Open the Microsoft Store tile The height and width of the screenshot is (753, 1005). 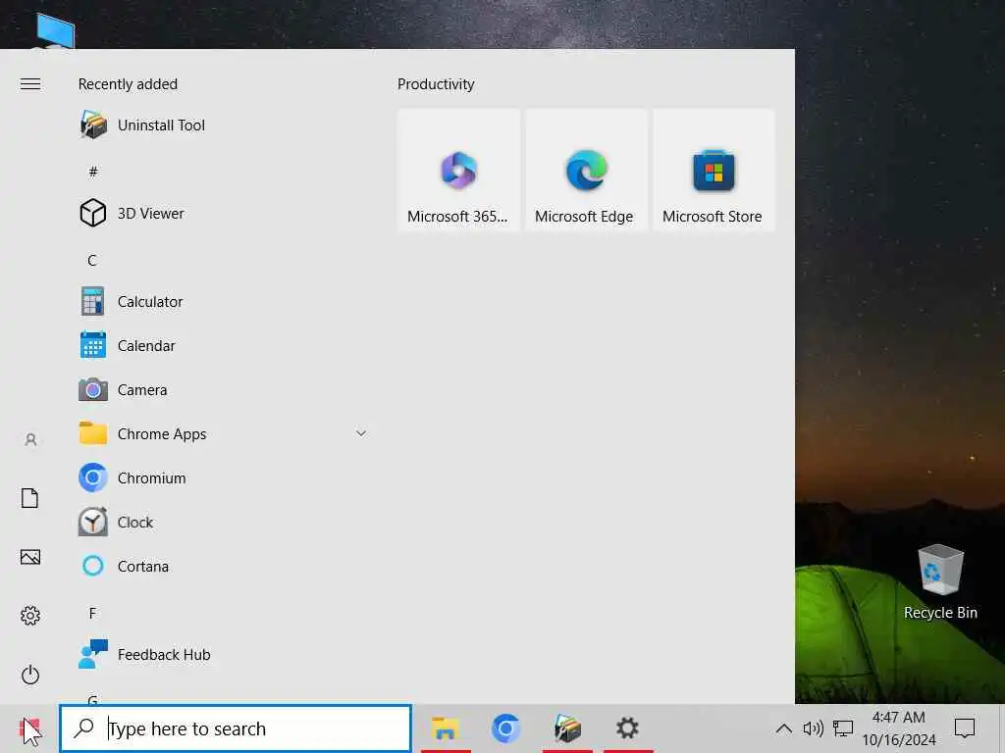714,171
